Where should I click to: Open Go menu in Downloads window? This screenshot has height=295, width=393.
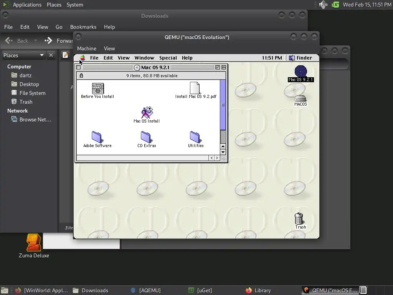click(x=59, y=27)
